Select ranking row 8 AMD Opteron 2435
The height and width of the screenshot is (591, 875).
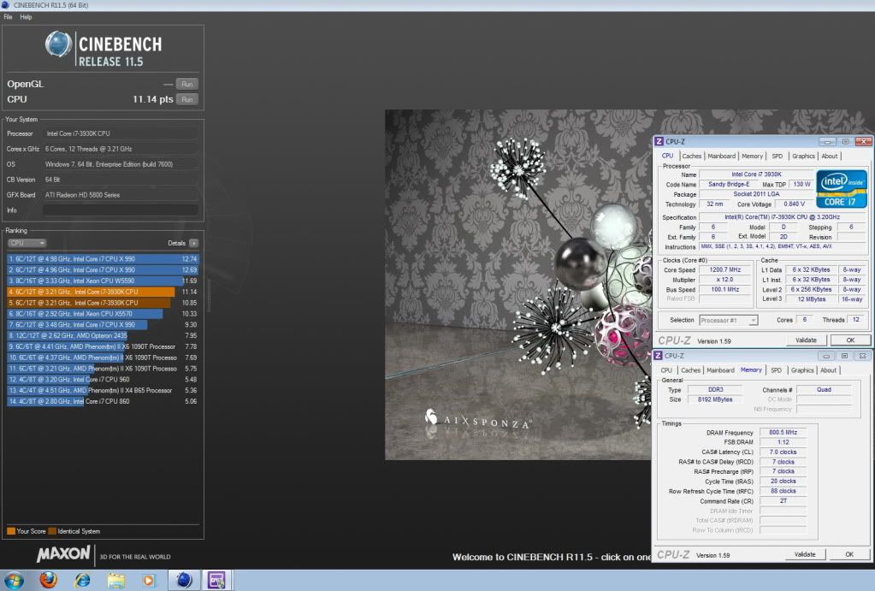[x=103, y=335]
